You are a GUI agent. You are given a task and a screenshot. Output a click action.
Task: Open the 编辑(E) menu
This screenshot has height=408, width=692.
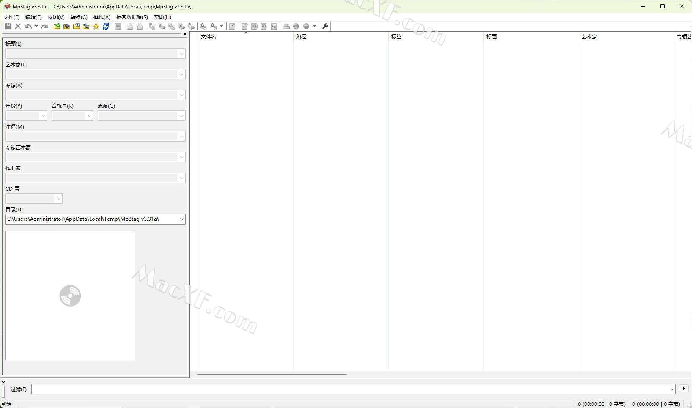33,17
